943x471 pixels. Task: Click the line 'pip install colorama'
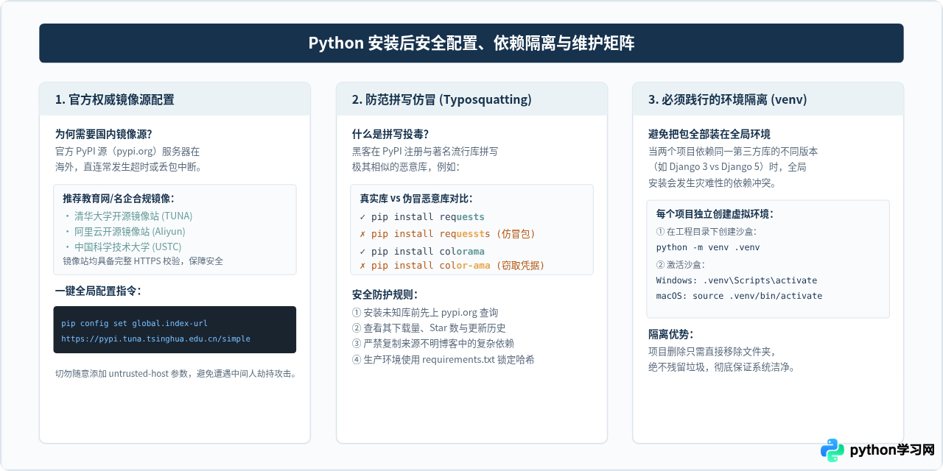coord(422,251)
